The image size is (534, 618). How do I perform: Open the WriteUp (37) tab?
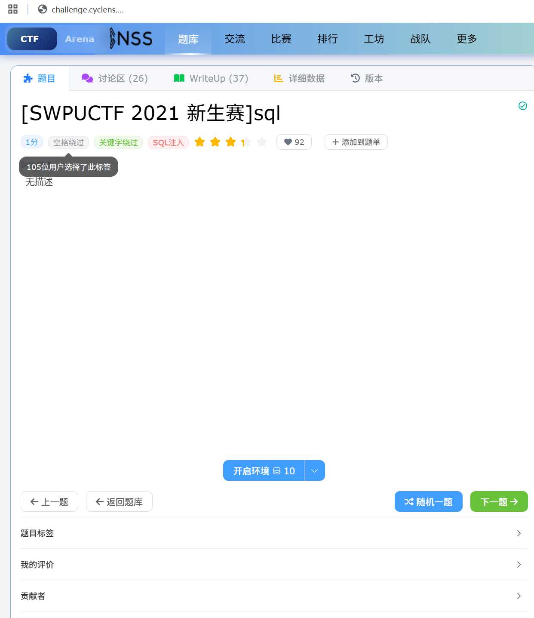point(211,78)
